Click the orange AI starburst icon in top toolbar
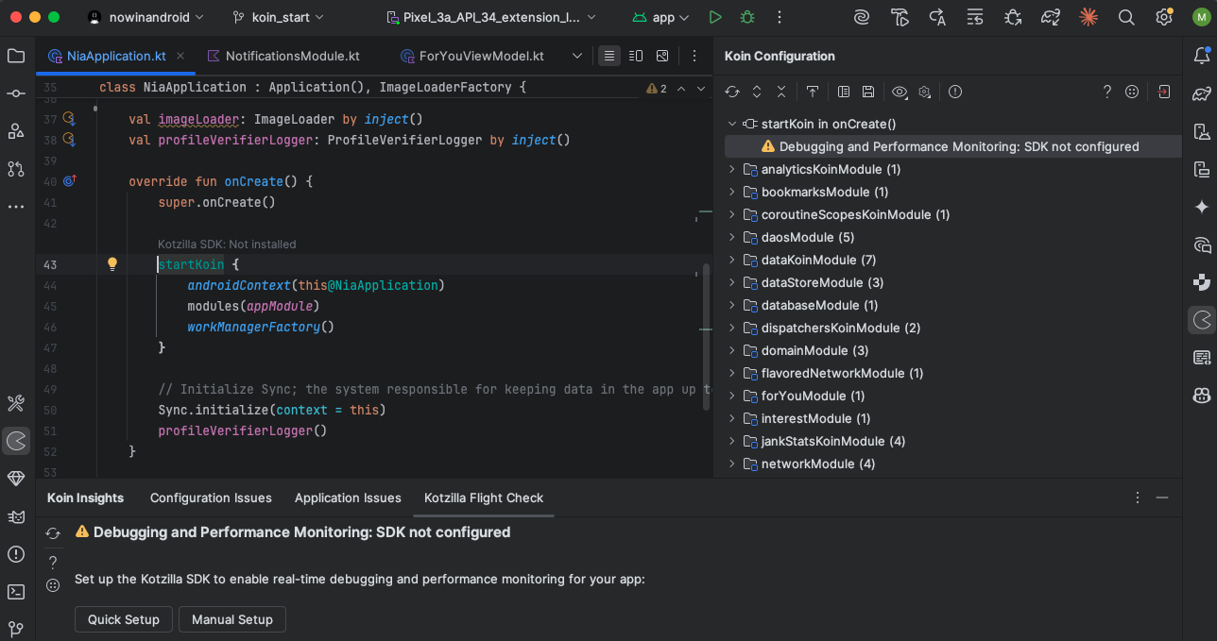This screenshot has width=1217, height=641. (1088, 17)
